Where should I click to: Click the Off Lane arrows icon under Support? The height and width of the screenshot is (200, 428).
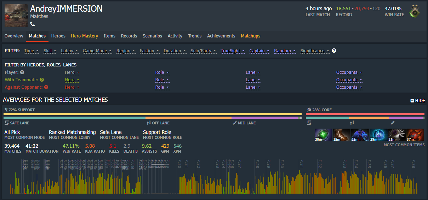coord(149,123)
